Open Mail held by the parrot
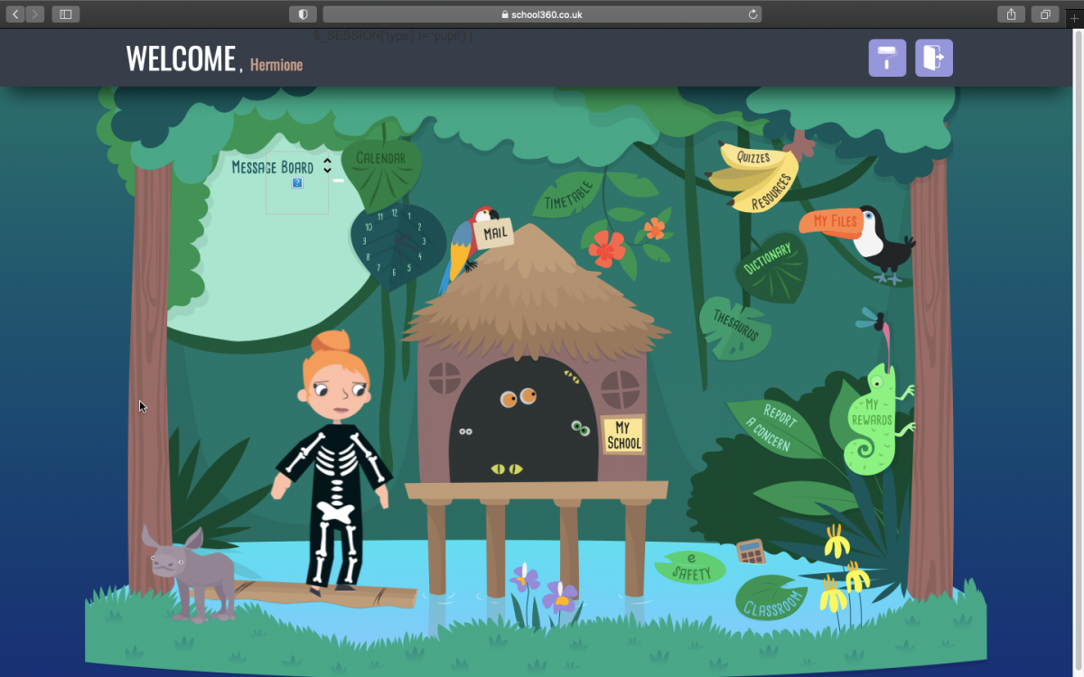This screenshot has width=1084, height=677. pos(494,234)
